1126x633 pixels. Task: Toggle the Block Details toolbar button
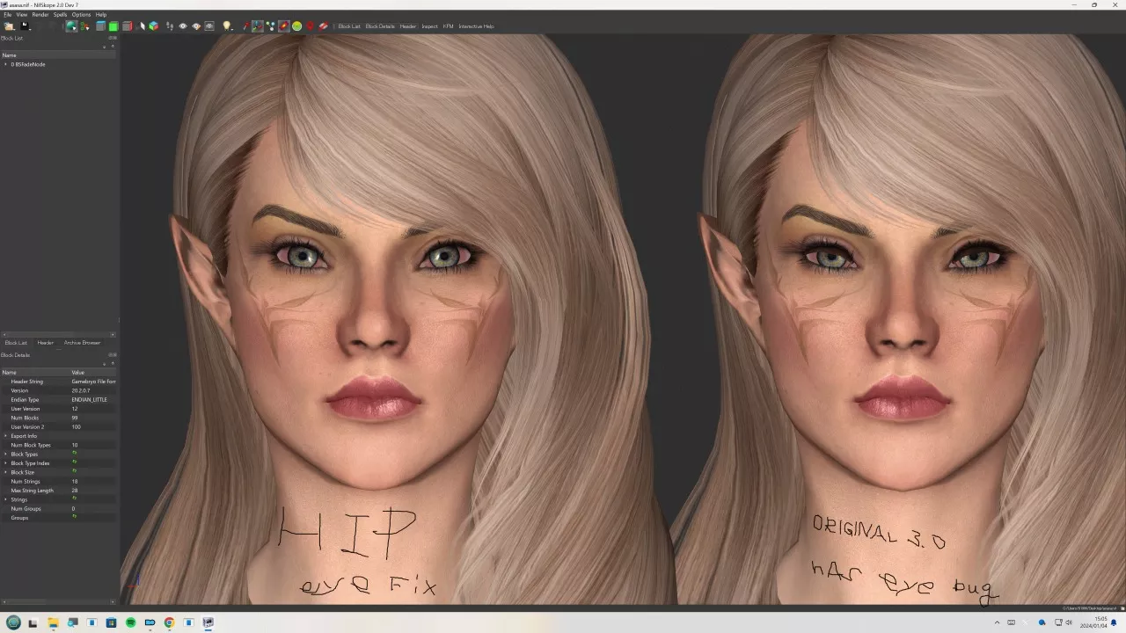coord(380,26)
